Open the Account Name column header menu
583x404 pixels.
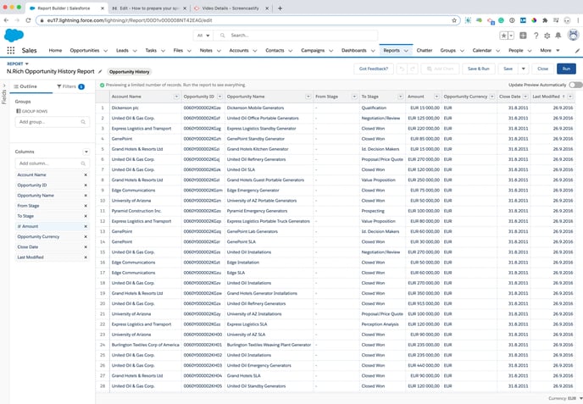coord(176,97)
